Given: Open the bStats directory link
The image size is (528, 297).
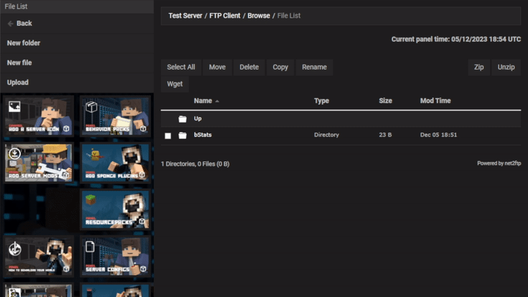Looking at the screenshot, I should (203, 135).
